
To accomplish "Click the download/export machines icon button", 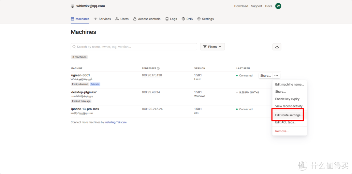I will tap(277, 47).
